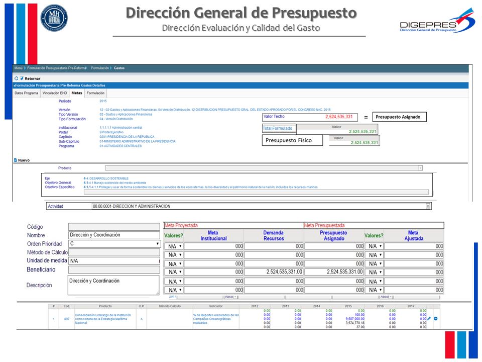Click the Programa value 01-ACTIVIDADES CENTRALES

(x=120, y=146)
